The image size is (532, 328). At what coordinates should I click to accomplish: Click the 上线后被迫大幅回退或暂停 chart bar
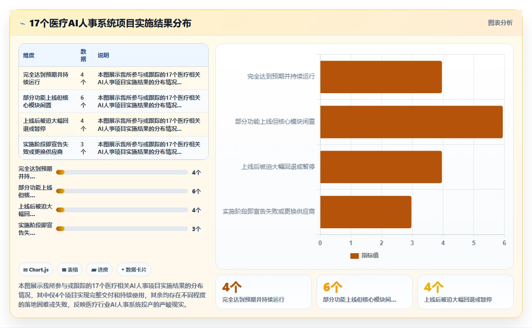pyautogui.click(x=381, y=167)
